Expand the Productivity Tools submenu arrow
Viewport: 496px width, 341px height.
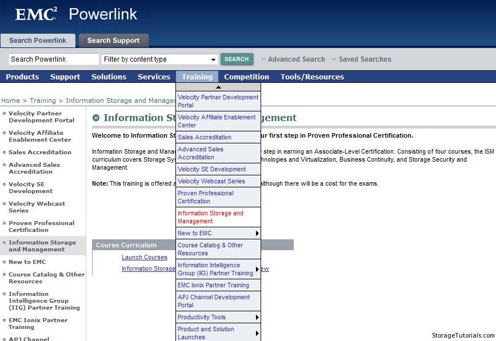click(257, 317)
